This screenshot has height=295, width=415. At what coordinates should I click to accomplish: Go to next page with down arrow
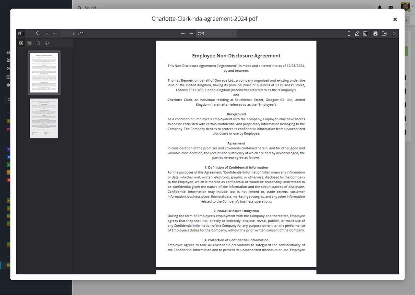click(x=55, y=33)
